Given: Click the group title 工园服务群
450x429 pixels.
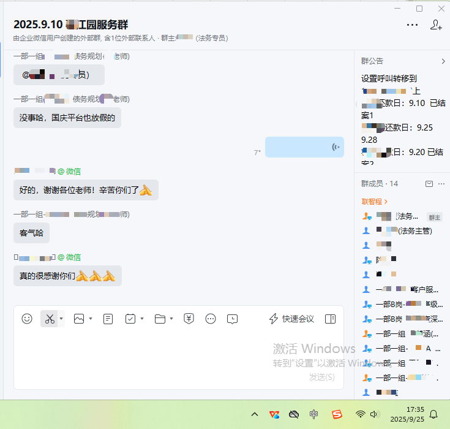Looking at the screenshot, I should 70,25.
